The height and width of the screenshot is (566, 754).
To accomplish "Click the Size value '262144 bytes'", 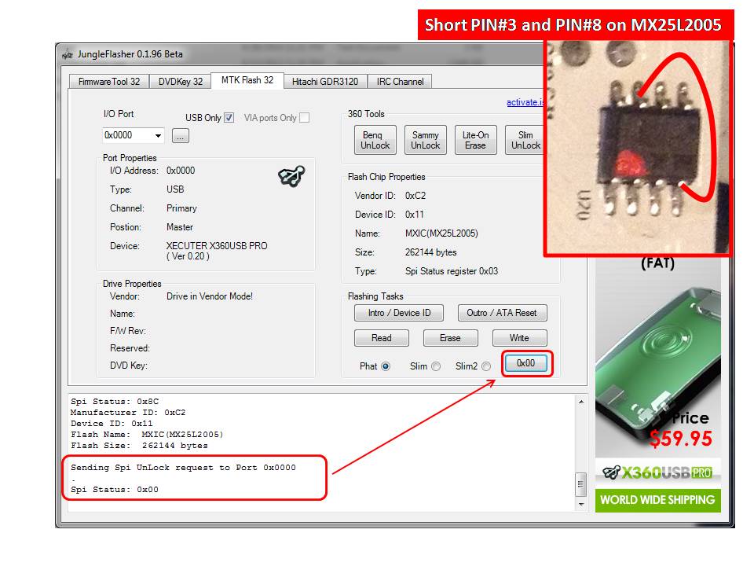I will point(431,252).
